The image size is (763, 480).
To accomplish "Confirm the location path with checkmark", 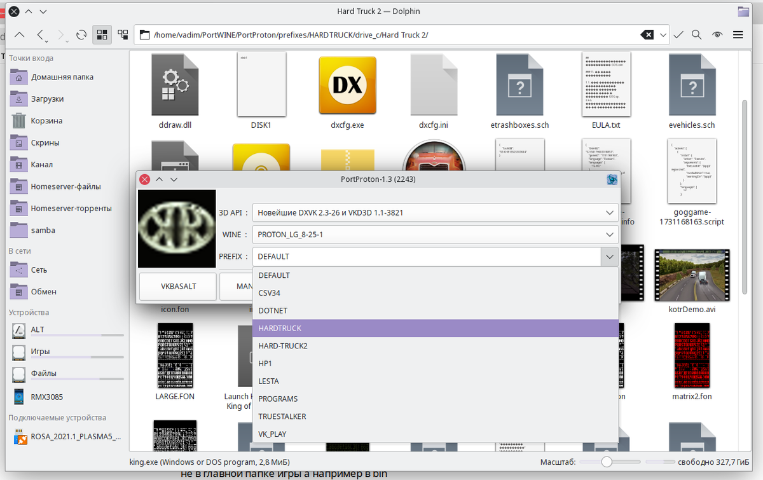I will (678, 34).
